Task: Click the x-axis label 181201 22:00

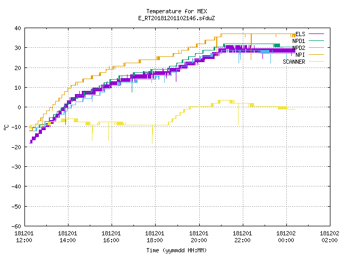Action: pyautogui.click(x=242, y=237)
